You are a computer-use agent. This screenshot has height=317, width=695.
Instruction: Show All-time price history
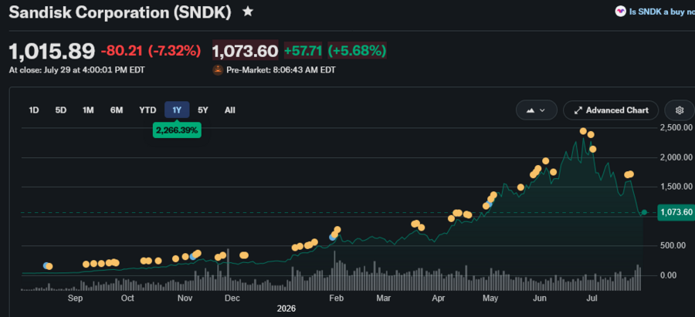tap(229, 110)
